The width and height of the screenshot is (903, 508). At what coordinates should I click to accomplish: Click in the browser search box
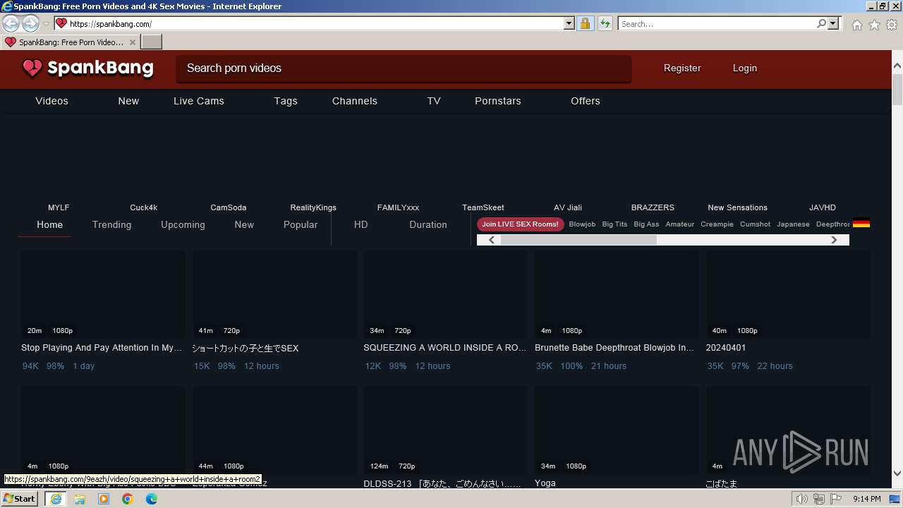point(717,23)
